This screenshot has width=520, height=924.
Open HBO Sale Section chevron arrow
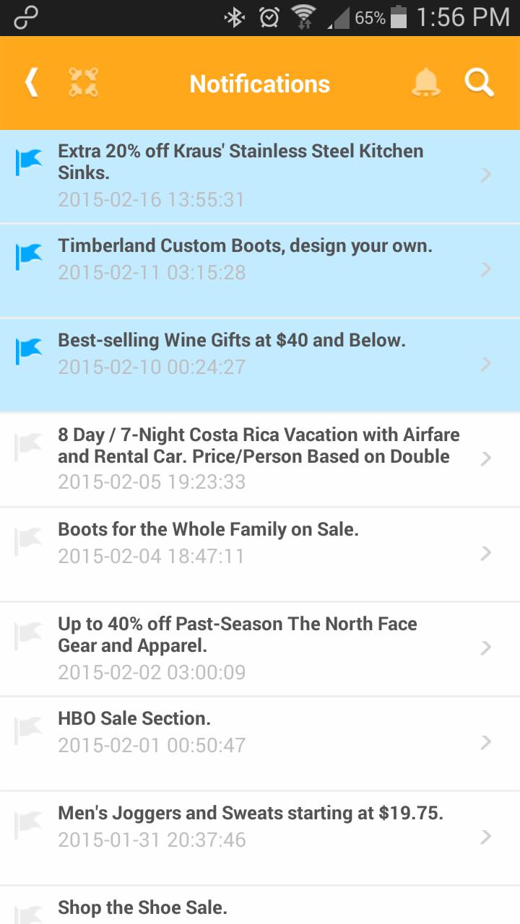pyautogui.click(x=486, y=742)
